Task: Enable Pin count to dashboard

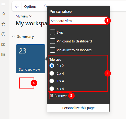Action: tap(53, 41)
